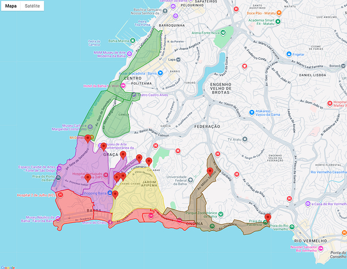Open the Bahia Marina place icon
This screenshot has width=347, height=269.
132,41
